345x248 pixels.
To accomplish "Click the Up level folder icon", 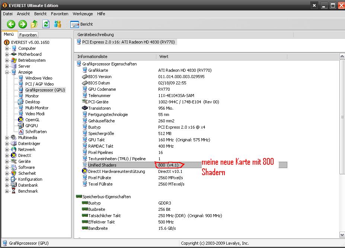I will [x=34, y=24].
